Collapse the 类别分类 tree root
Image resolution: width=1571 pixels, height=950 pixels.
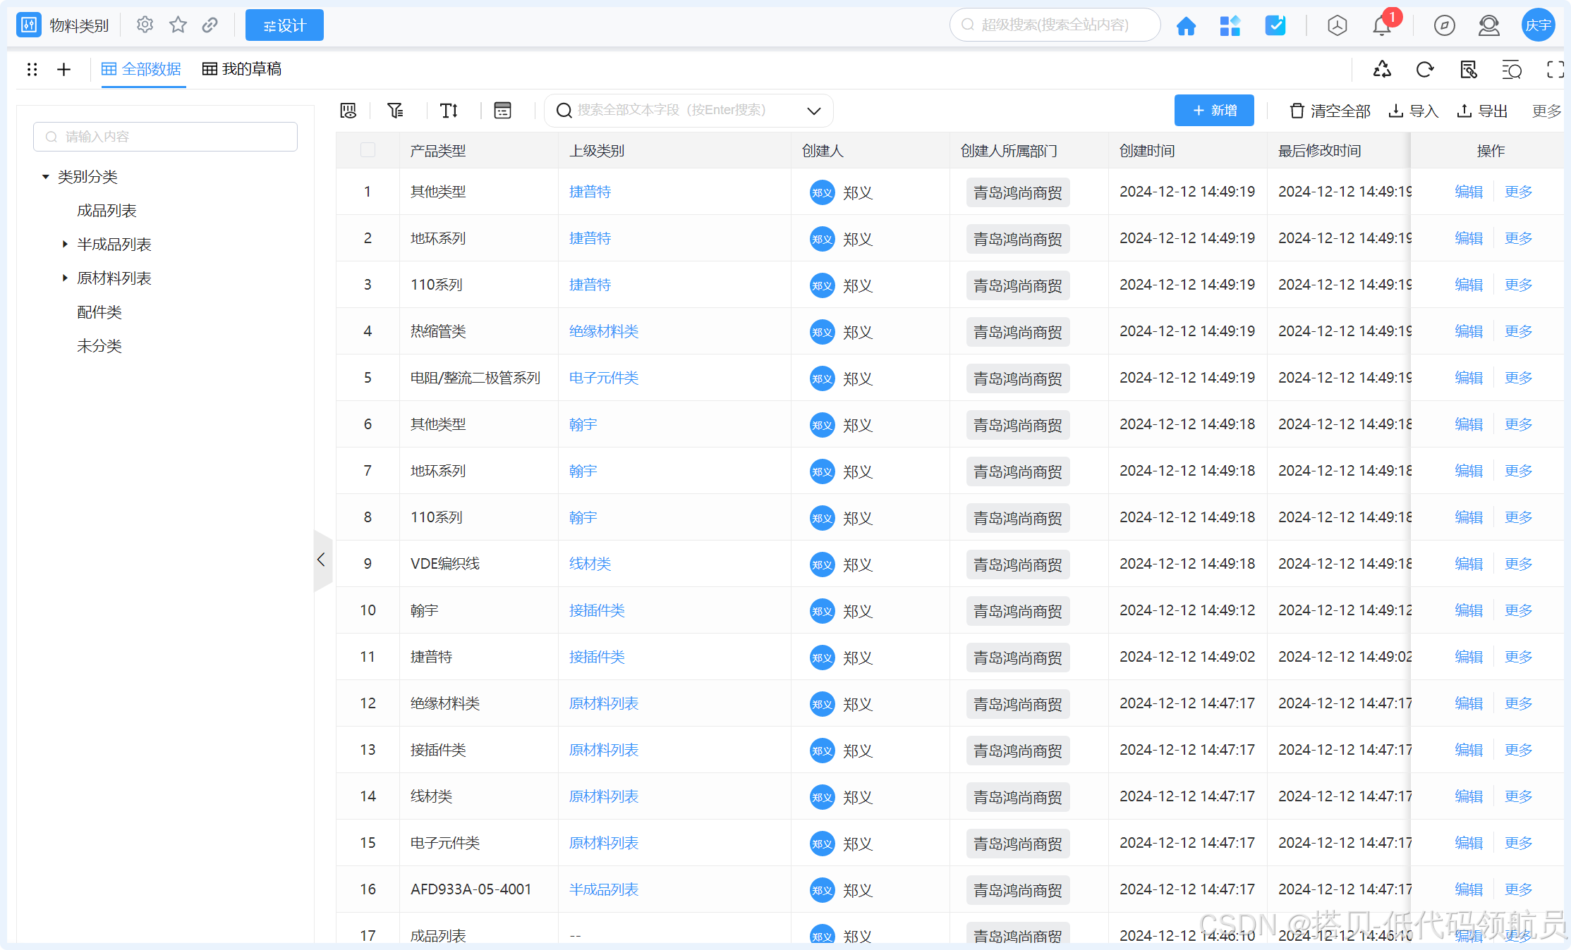[x=46, y=177]
